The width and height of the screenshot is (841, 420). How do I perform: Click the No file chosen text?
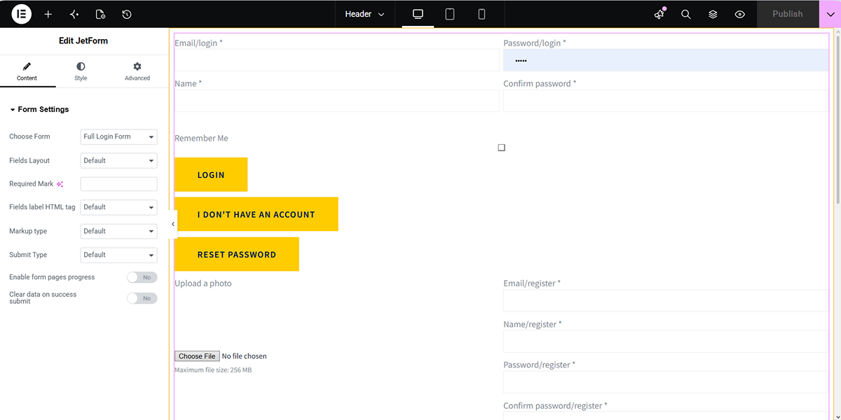(x=245, y=356)
